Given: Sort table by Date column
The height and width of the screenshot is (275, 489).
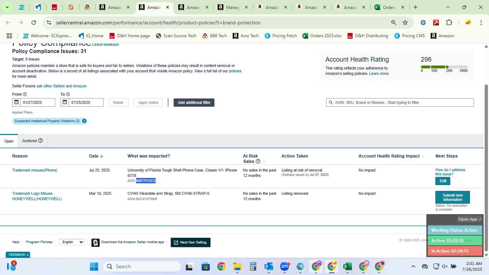Looking at the screenshot, I should [96, 156].
